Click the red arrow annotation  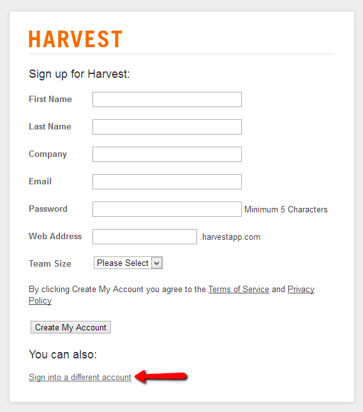tap(161, 376)
